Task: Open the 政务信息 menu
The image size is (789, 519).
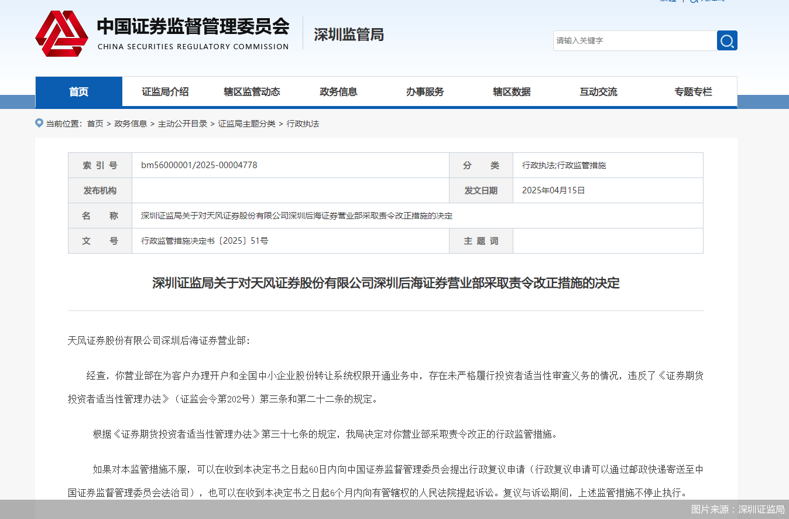Action: click(x=338, y=92)
